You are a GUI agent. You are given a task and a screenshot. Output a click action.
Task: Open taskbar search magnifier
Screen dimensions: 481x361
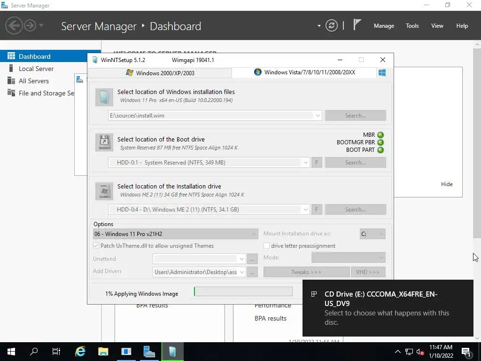click(x=34, y=352)
